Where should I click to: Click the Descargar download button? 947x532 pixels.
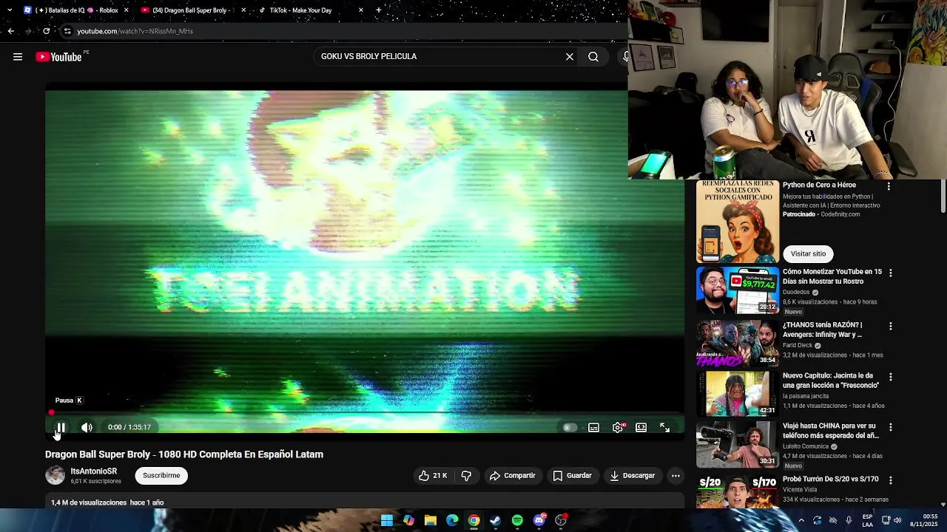pos(633,476)
